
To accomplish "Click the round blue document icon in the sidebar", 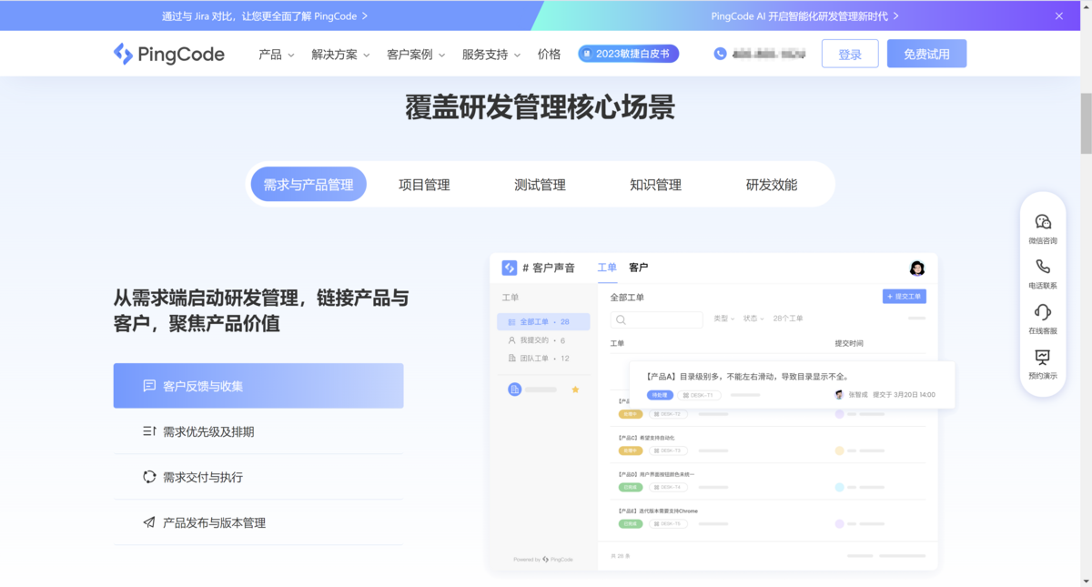I will [514, 390].
